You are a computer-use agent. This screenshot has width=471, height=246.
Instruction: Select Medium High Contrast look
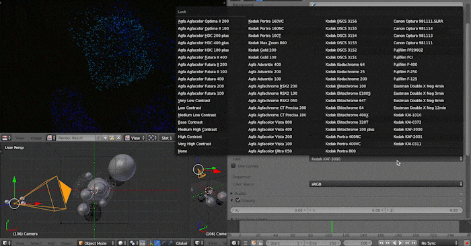(197, 129)
